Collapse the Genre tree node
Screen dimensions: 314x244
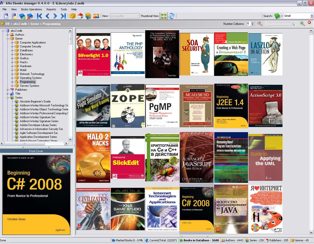8,39
